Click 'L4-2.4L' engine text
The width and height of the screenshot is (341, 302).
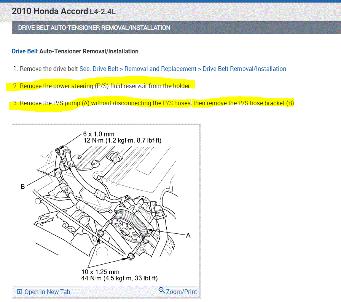103,12
